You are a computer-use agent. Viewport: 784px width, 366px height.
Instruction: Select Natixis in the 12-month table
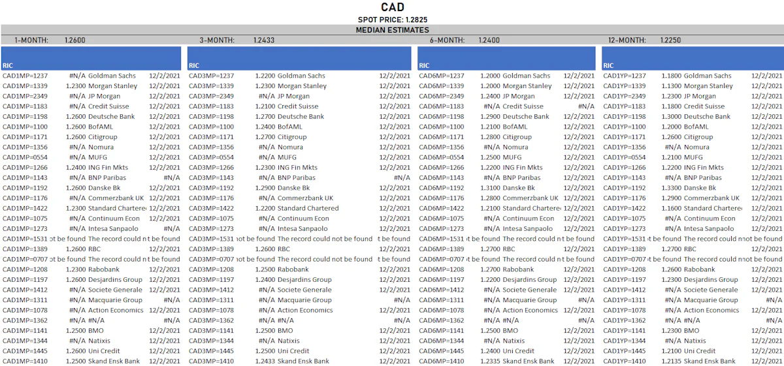pos(695,341)
